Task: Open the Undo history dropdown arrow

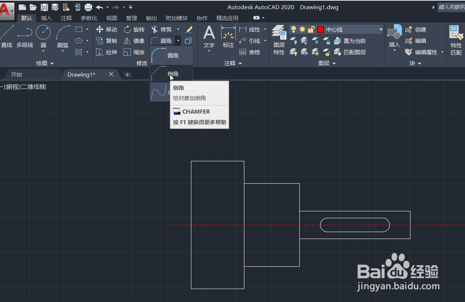Action: pyautogui.click(x=107, y=7)
